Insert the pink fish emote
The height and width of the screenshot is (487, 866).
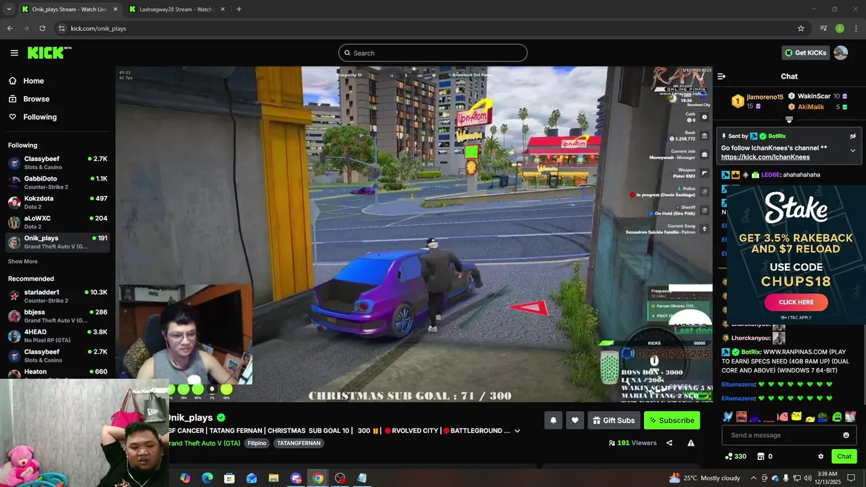[x=783, y=417]
